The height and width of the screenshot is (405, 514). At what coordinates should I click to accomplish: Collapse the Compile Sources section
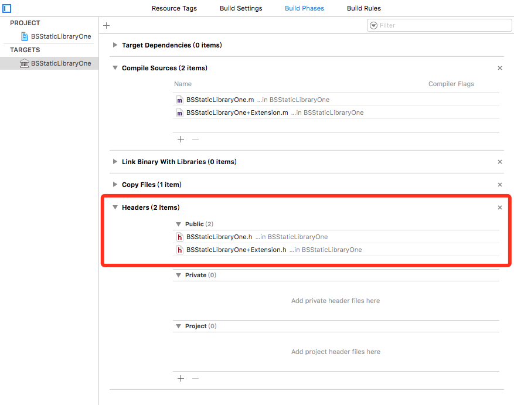[x=115, y=68]
